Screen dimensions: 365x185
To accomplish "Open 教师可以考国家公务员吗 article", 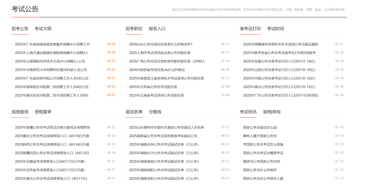I will pos(262,161).
